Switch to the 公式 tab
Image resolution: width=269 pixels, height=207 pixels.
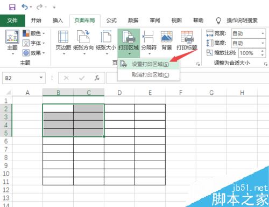[x=111, y=20]
